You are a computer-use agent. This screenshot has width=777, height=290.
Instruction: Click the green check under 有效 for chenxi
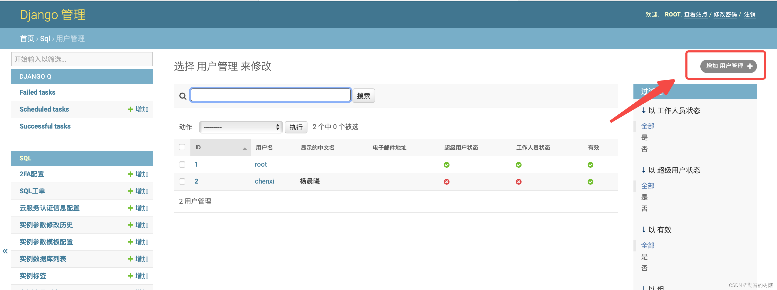590,182
